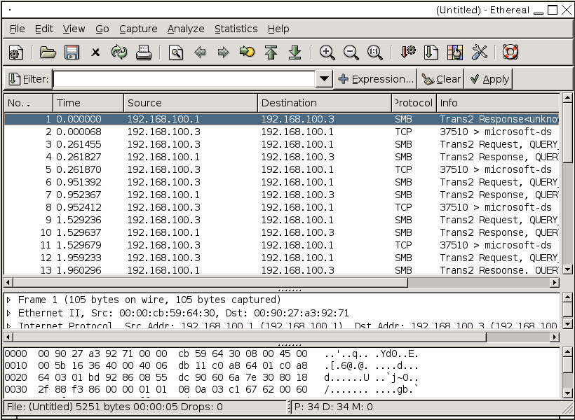Click protocol tree vertical scrollbar down arrow

point(567,324)
